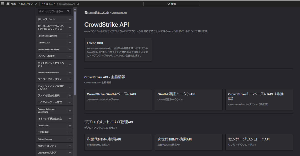
Task: Open the hamburger main menu
Action: click(2, 4)
